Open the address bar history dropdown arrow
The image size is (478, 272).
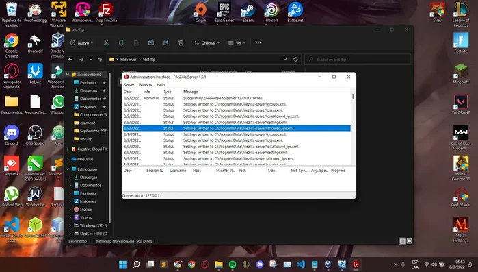[284, 59]
